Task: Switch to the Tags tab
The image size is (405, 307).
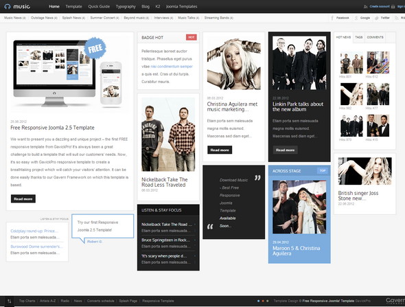Action: [x=359, y=37]
